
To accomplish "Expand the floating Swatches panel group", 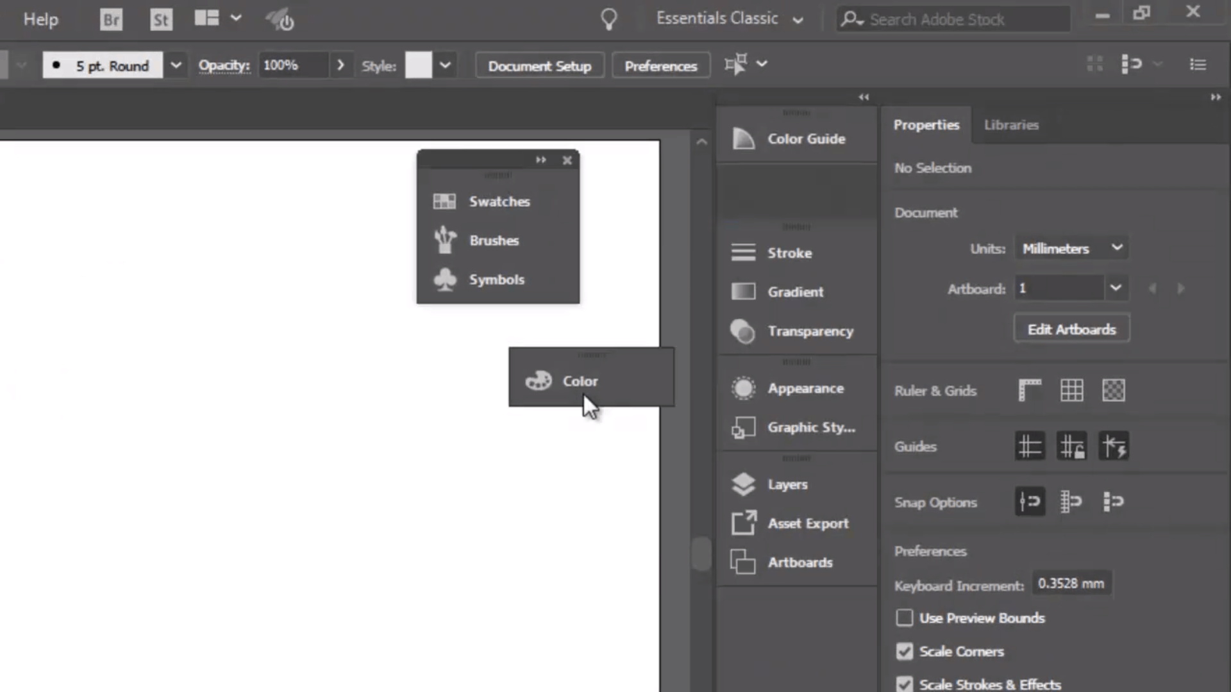I will point(540,160).
